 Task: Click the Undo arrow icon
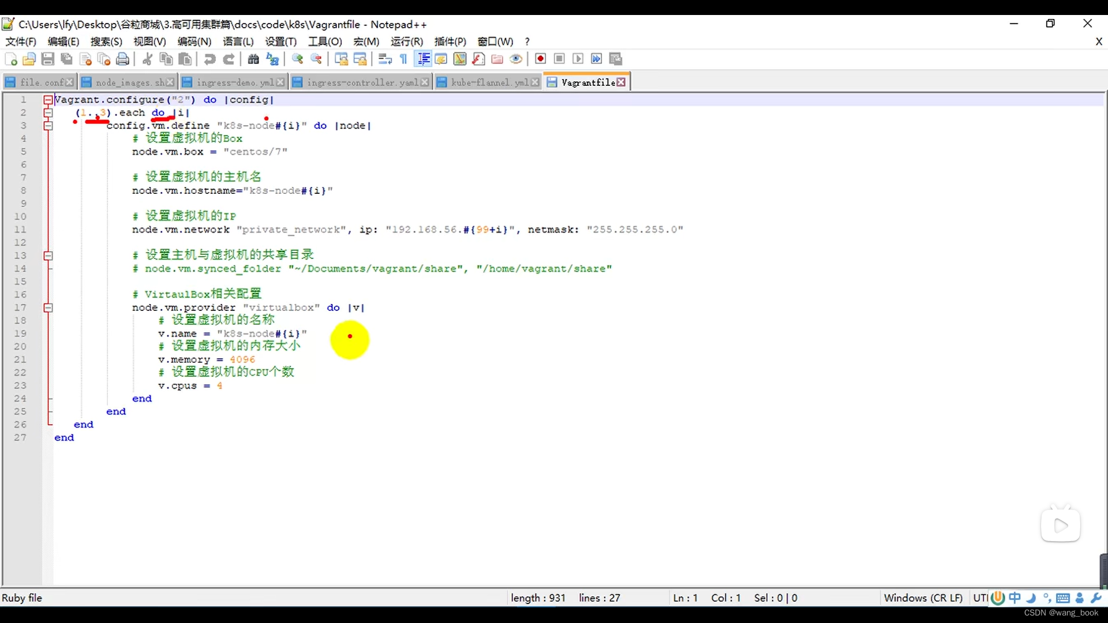point(209,59)
